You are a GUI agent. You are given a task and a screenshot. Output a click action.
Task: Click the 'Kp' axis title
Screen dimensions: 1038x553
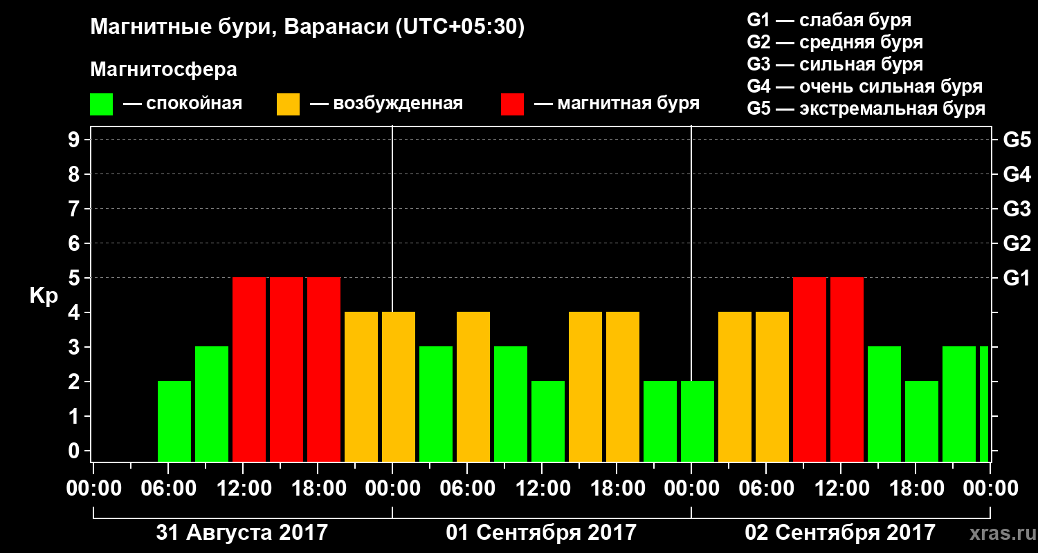[x=44, y=296]
